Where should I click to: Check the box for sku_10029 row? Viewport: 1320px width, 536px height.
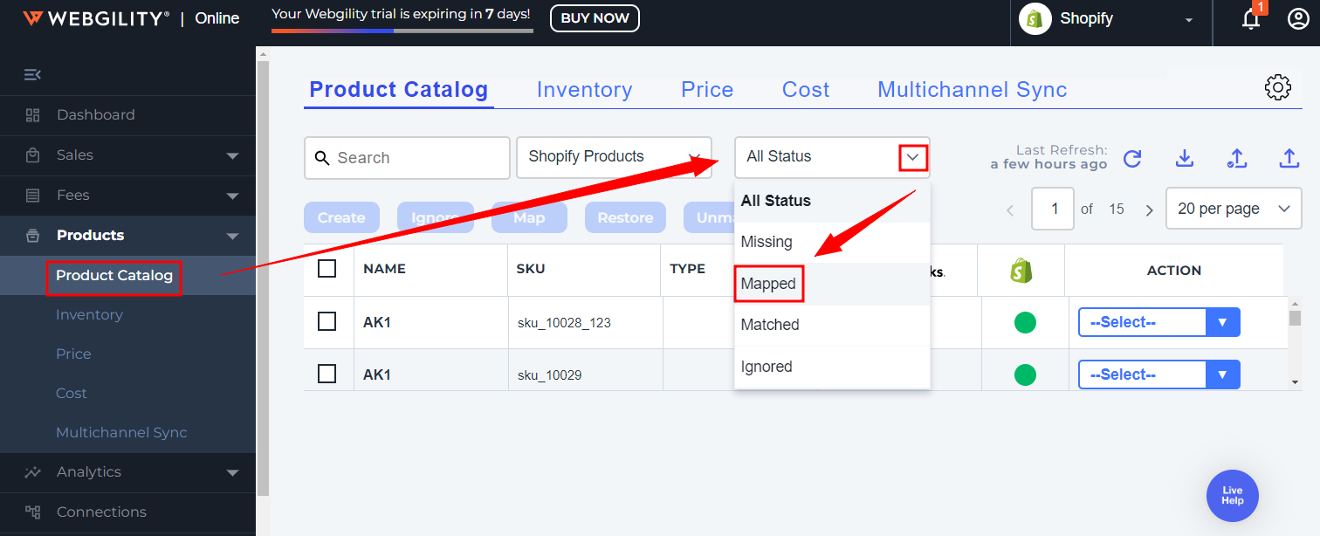pos(327,375)
